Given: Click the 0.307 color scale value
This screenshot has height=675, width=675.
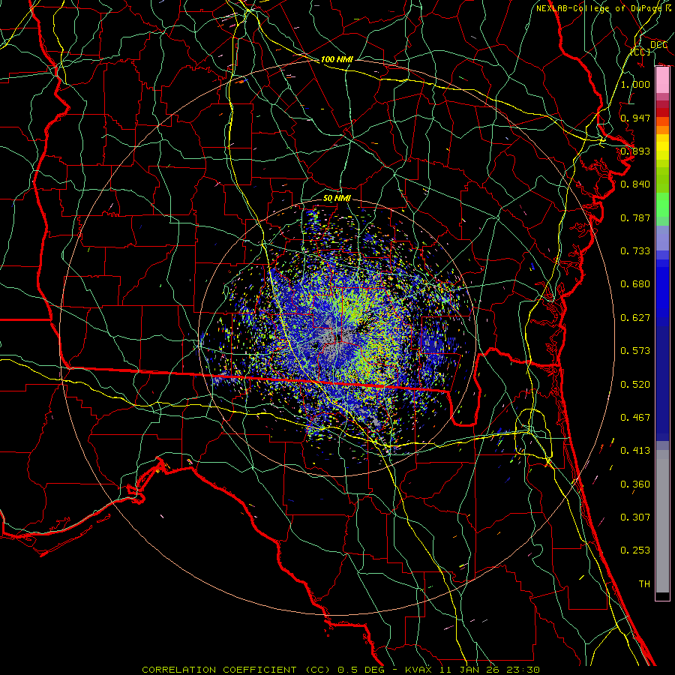Looking at the screenshot, I should [635, 517].
